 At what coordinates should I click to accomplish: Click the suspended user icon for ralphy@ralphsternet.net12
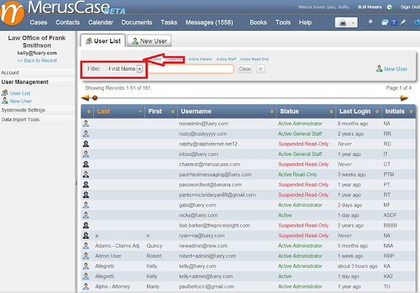[x=86, y=144]
